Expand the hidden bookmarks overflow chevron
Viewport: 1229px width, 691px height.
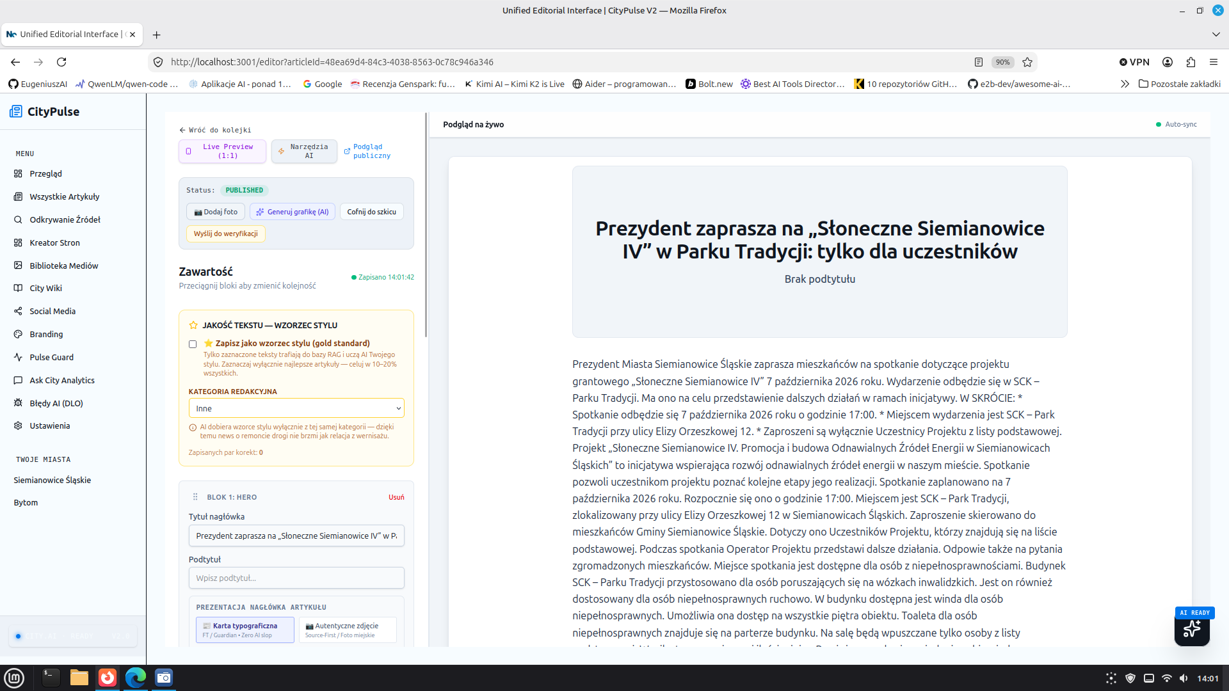tap(1125, 84)
